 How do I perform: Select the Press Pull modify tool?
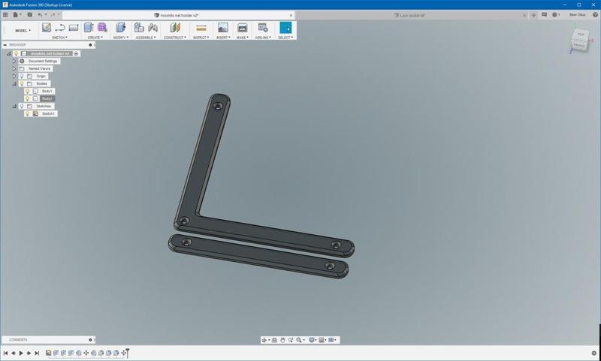click(120, 28)
